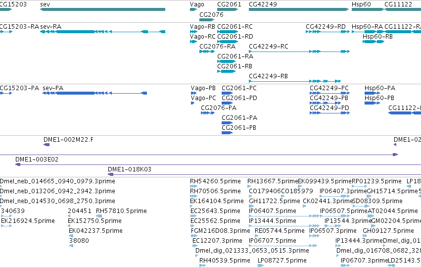The image size is (421, 268).
Task: Select the CG2061-RB transcript label
Action: pyautogui.click(x=234, y=66)
